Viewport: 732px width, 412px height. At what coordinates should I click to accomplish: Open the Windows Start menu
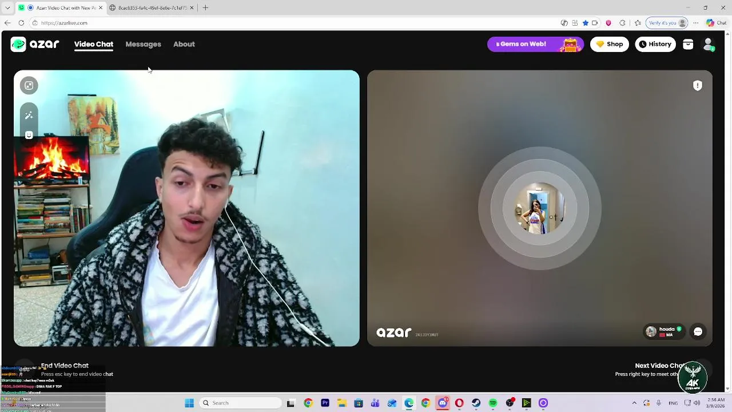click(189, 403)
